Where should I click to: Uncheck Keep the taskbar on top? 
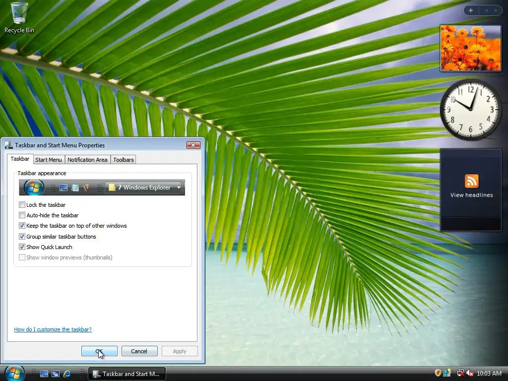22,226
